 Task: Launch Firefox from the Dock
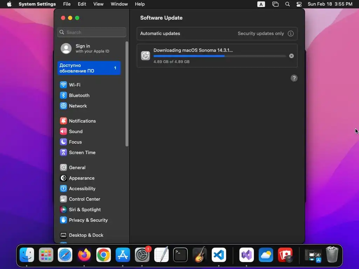coord(84,255)
